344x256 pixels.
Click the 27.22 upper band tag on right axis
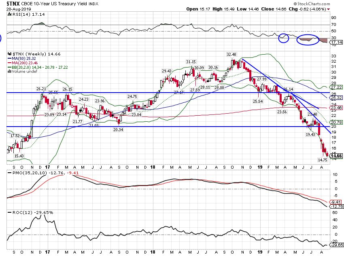(x=336, y=87)
